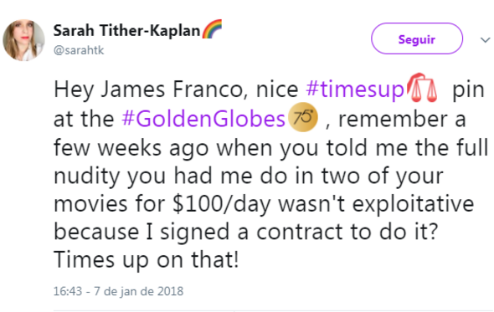Viewport: 494px width, 312px height.
Task: Click the word pin after the scales emoji
Action: 468,90
